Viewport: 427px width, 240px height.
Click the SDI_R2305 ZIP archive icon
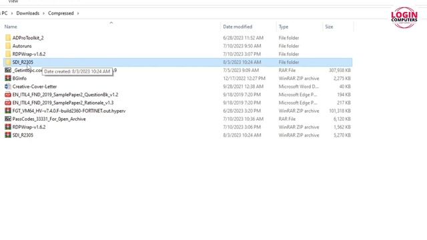click(x=8, y=135)
